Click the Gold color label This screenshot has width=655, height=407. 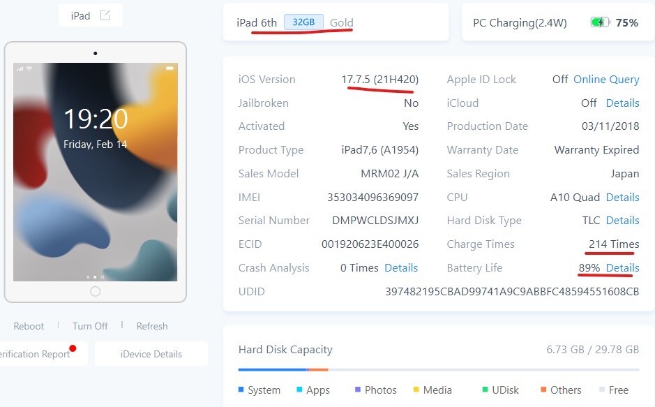[x=342, y=22]
